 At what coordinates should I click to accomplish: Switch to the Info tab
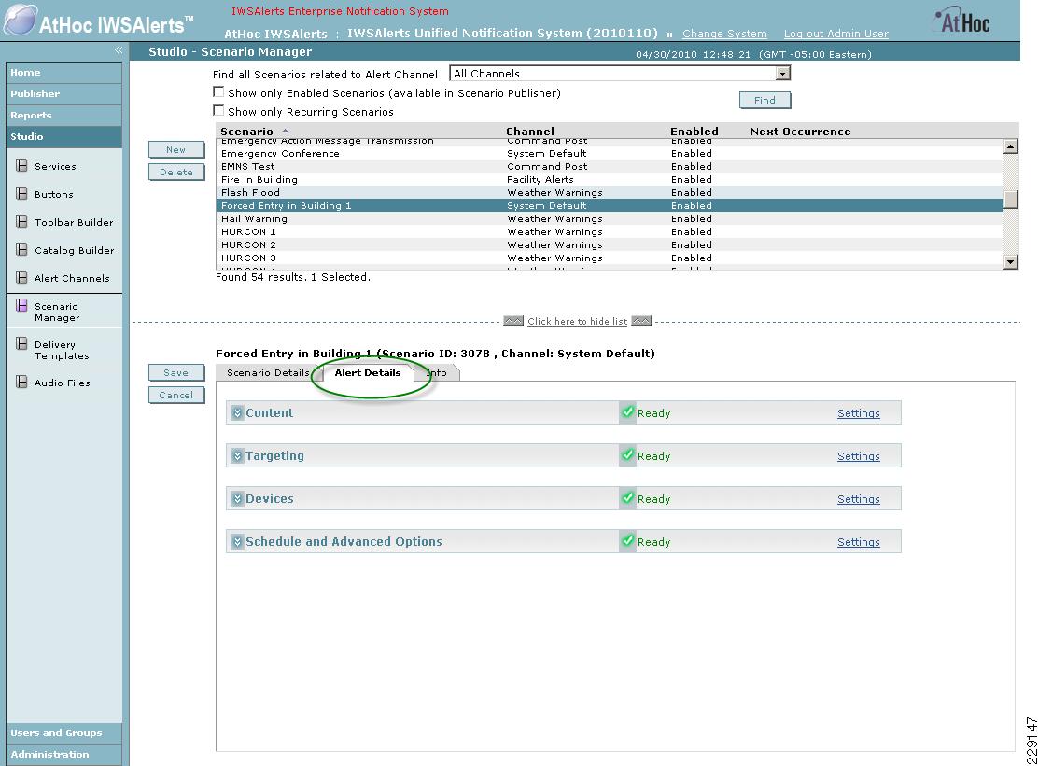pyautogui.click(x=437, y=372)
